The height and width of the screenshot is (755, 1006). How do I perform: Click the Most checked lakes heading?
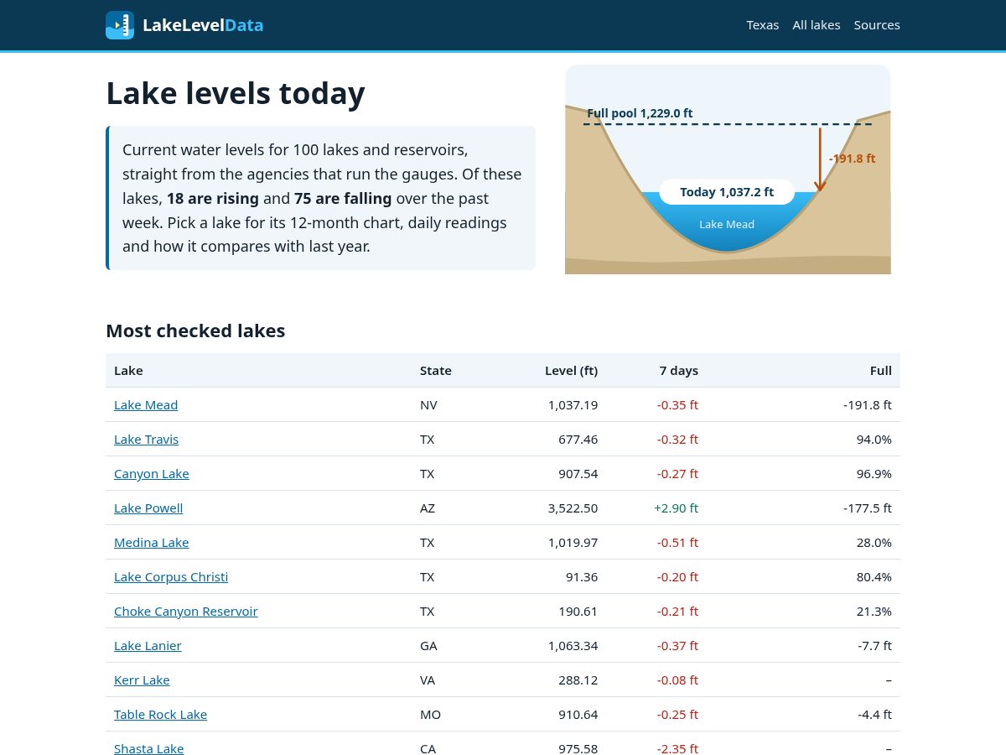pos(195,331)
